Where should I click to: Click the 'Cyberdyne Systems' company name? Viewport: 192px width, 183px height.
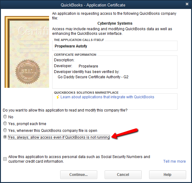coord(115,23)
